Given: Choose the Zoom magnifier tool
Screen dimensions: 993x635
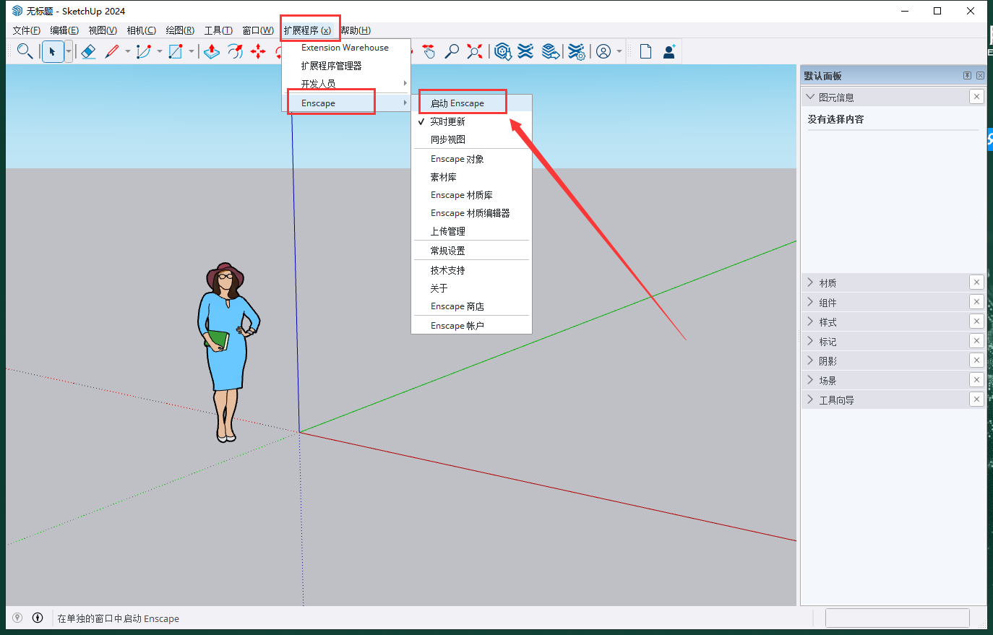Looking at the screenshot, I should (x=452, y=51).
